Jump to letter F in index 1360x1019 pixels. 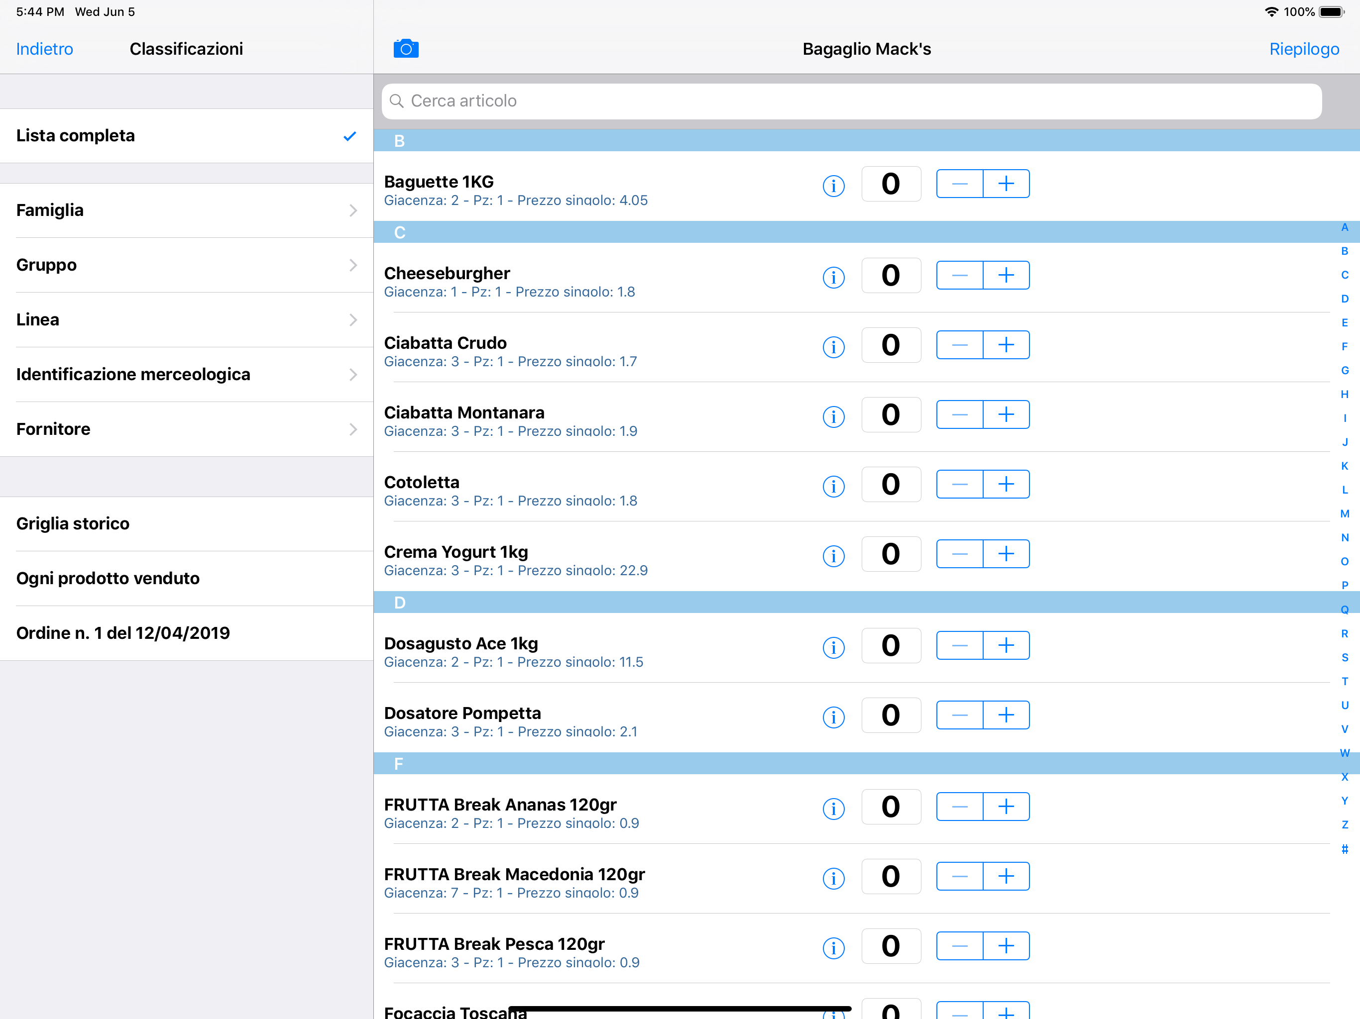pyautogui.click(x=1345, y=347)
